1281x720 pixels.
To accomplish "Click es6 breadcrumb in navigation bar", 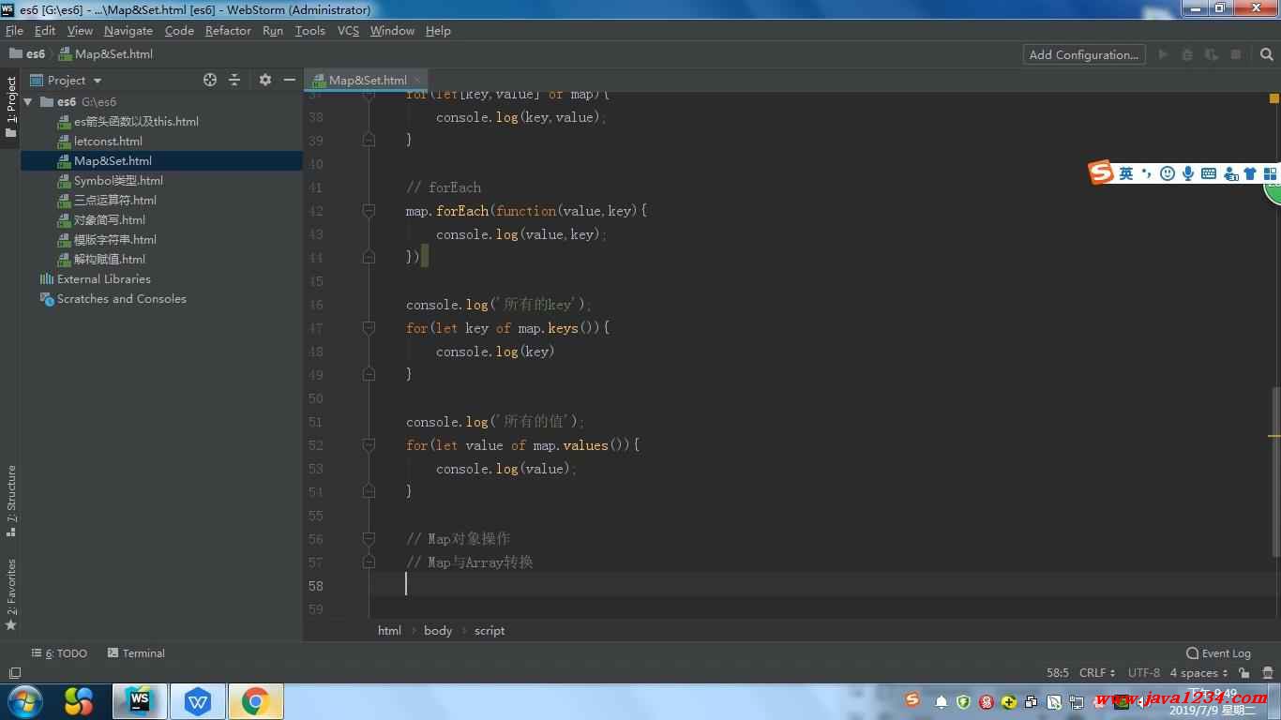I will [x=27, y=54].
